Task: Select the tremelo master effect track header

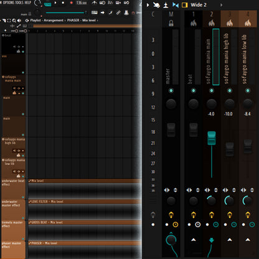Action: point(13,230)
